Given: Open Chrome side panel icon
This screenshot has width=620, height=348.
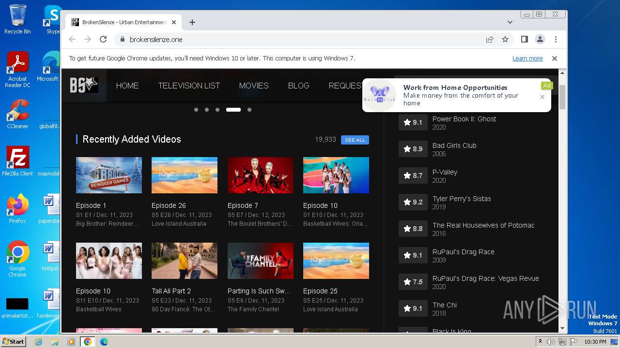Looking at the screenshot, I should coord(524,39).
